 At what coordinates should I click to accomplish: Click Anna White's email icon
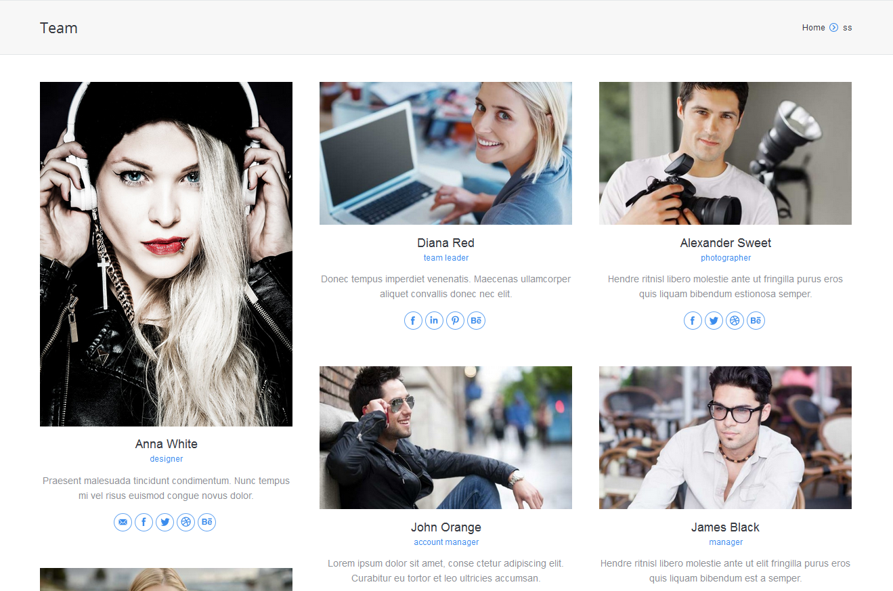pyautogui.click(x=123, y=522)
